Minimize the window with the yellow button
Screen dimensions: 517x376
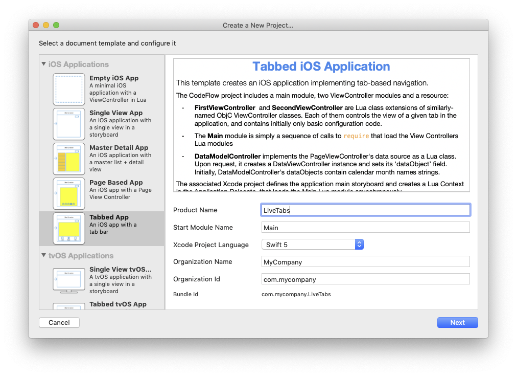pyautogui.click(x=46, y=25)
